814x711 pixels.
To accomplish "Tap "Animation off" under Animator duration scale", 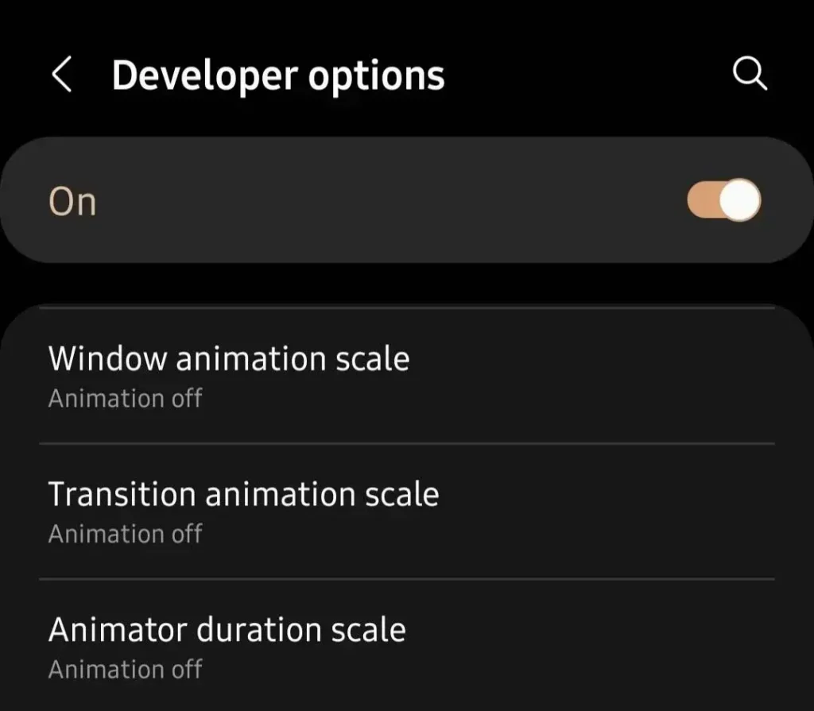I will click(x=126, y=670).
